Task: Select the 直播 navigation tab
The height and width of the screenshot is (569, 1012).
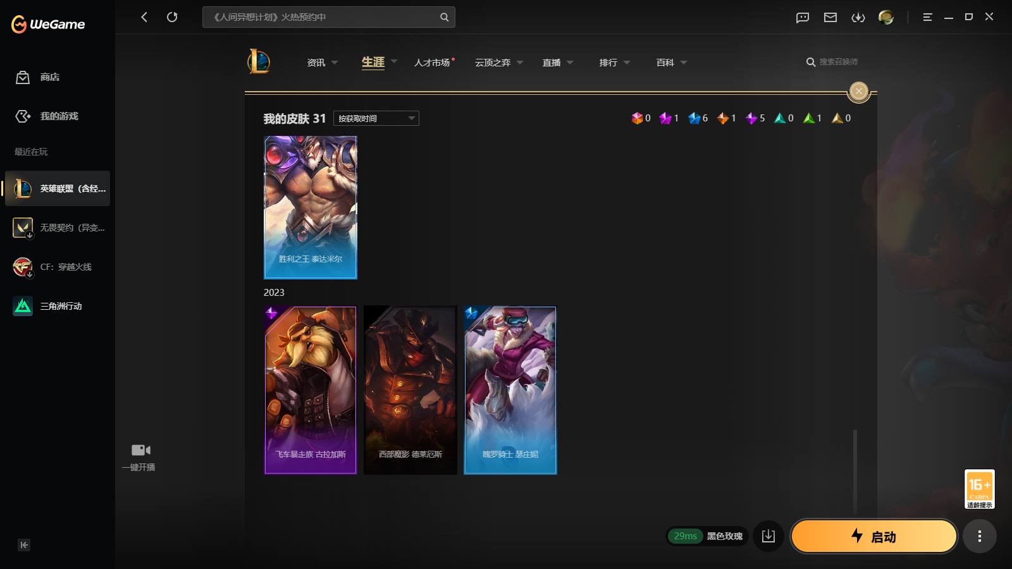Action: point(552,63)
